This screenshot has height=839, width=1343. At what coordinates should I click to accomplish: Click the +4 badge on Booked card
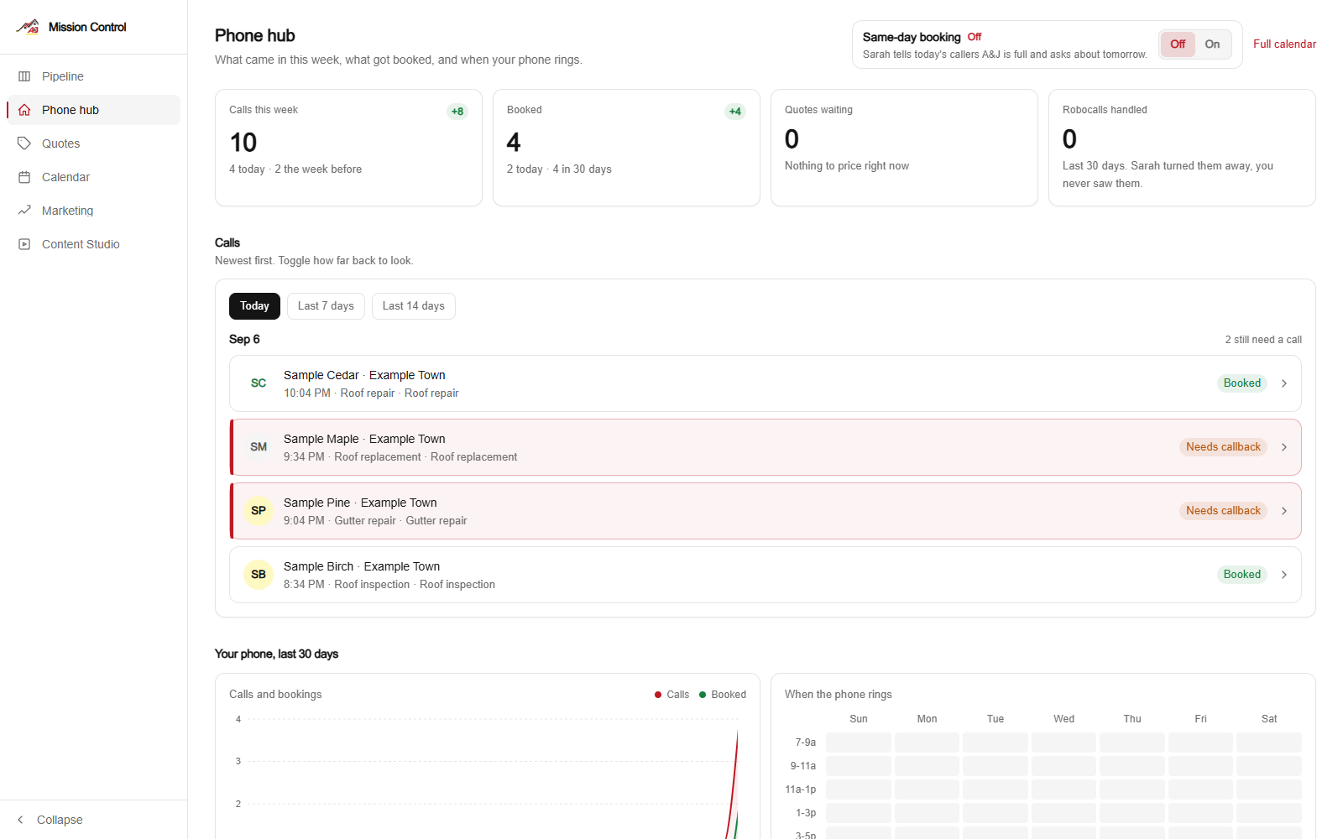pos(735,112)
